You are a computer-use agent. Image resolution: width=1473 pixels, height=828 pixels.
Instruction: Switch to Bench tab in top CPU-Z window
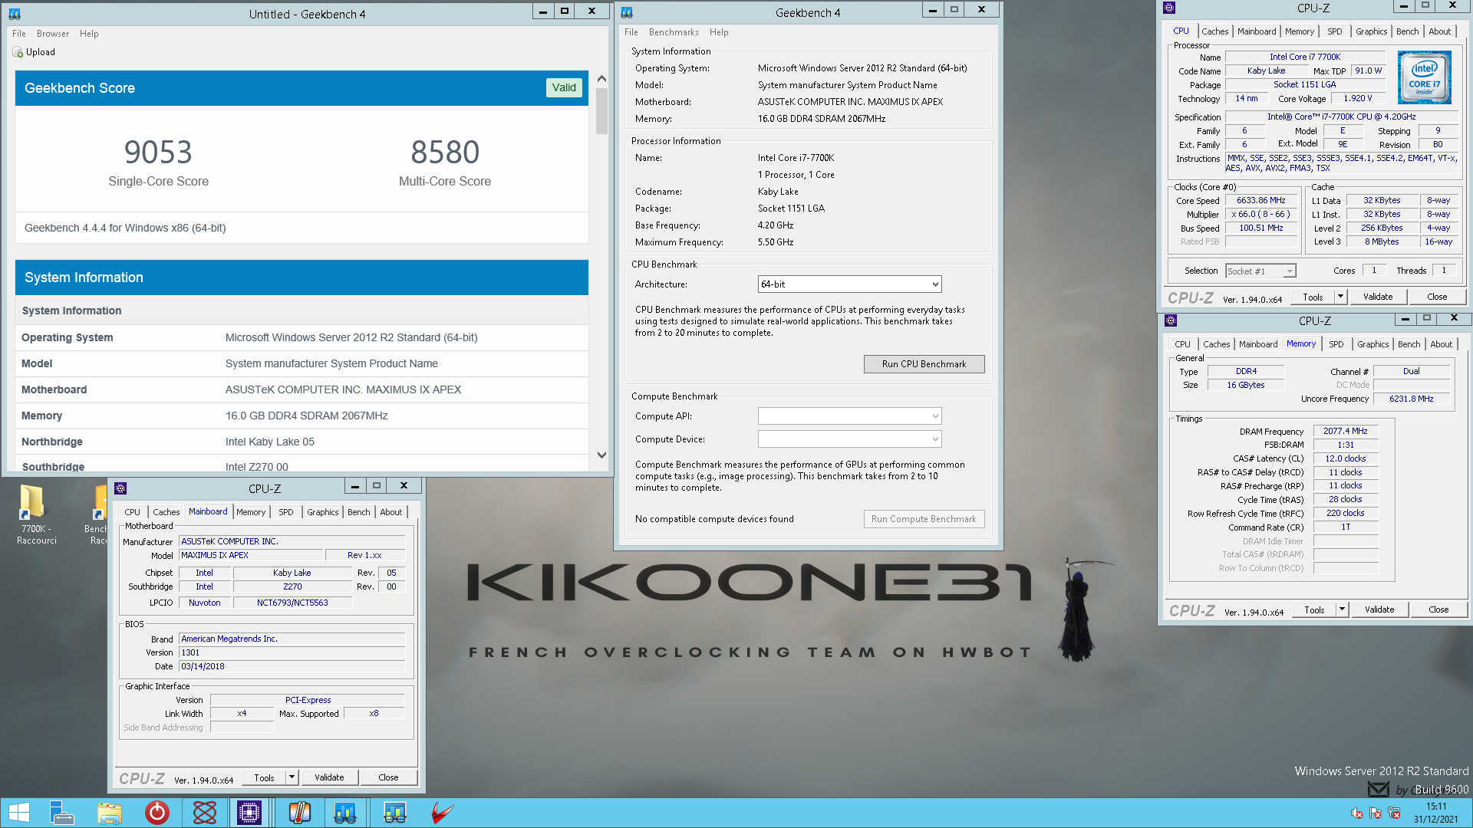pos(1407,31)
